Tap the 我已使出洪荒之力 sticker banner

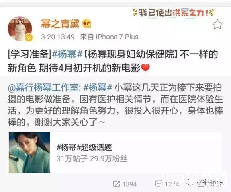[x=173, y=13]
